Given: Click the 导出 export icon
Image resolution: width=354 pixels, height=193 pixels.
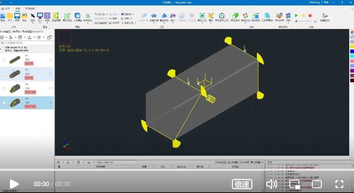Looking at the screenshot, I should tap(24, 17).
